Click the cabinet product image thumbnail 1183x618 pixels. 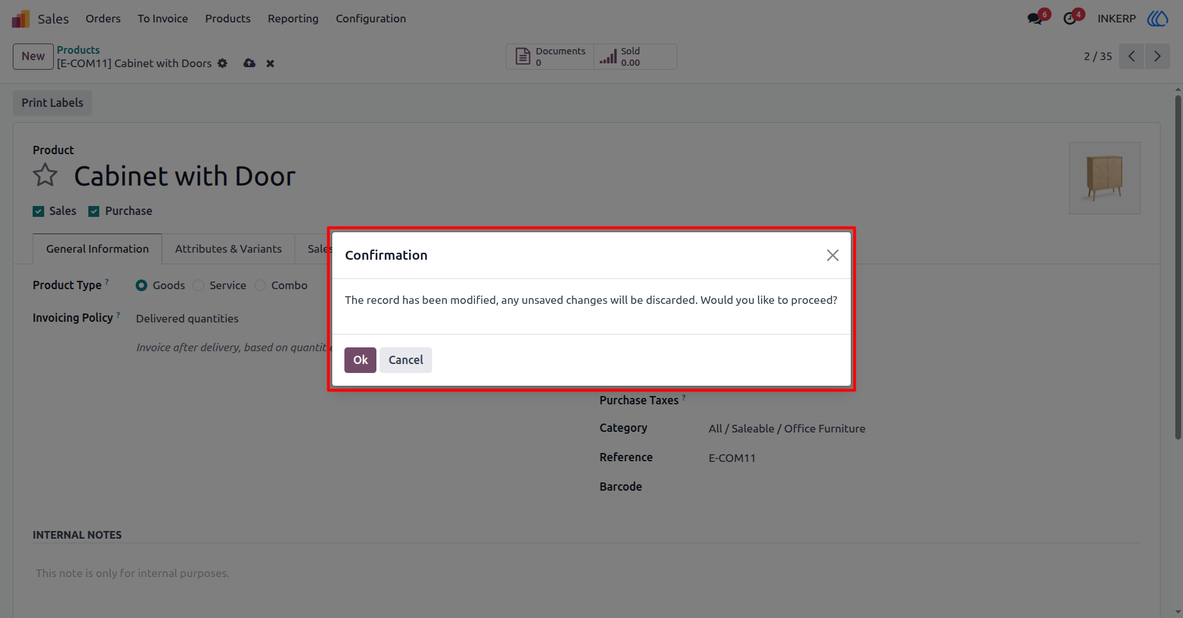click(x=1104, y=178)
